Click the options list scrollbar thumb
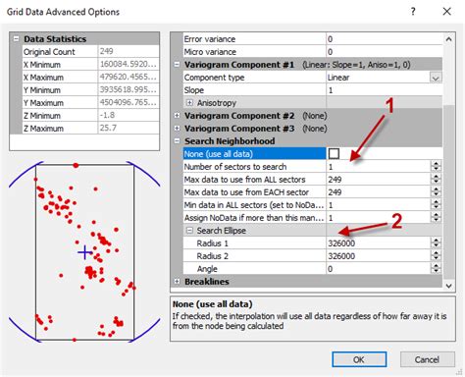This screenshot has width=465, height=377. (449, 191)
